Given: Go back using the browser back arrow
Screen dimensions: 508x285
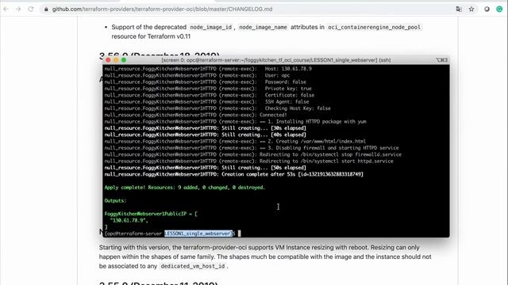Looking at the screenshot, I should point(6,9).
